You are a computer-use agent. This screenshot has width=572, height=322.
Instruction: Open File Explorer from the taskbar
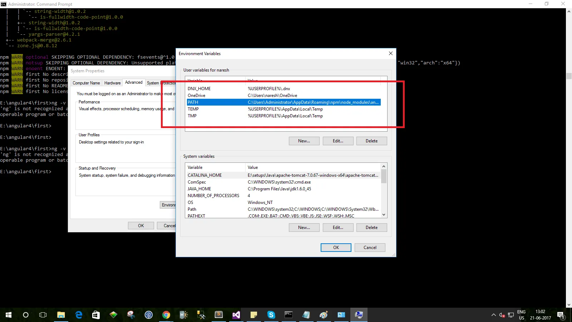pos(61,315)
